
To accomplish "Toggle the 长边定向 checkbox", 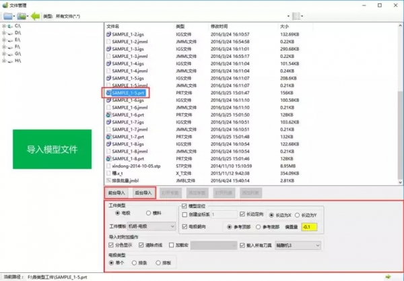I will pyautogui.click(x=242, y=214).
